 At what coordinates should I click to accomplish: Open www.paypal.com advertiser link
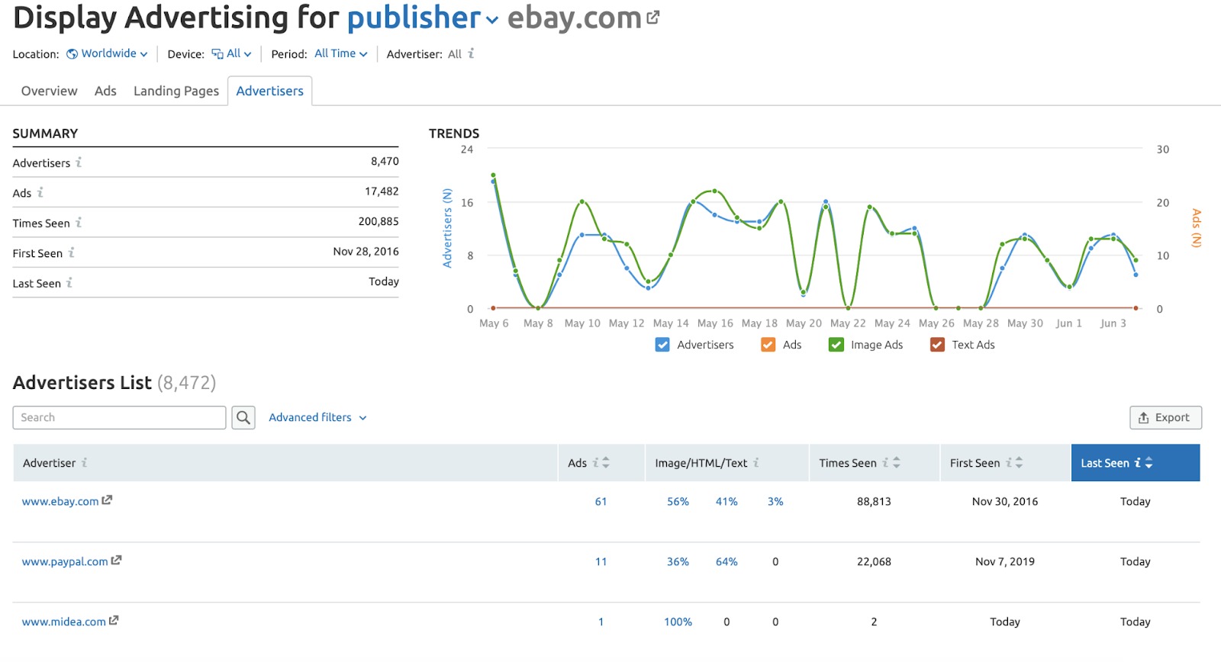(65, 561)
